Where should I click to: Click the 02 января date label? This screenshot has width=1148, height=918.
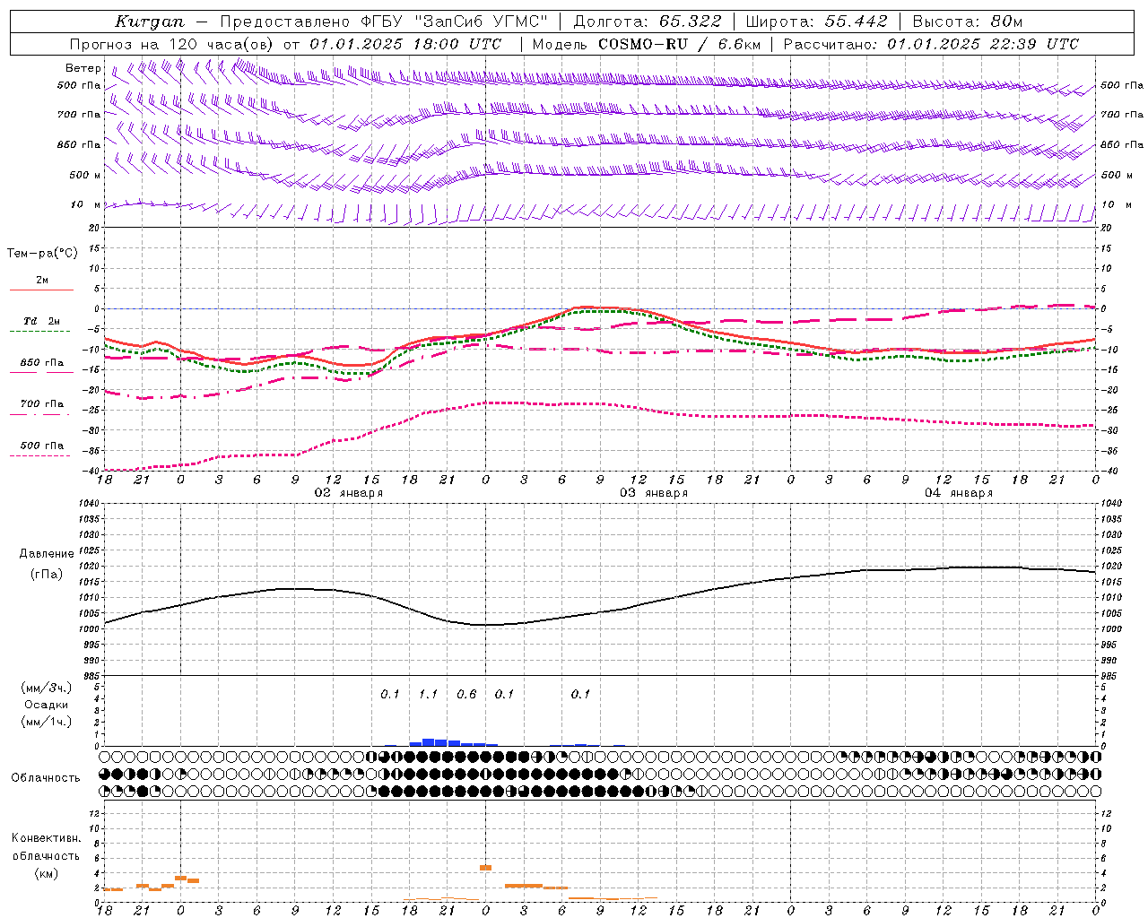click(x=348, y=493)
